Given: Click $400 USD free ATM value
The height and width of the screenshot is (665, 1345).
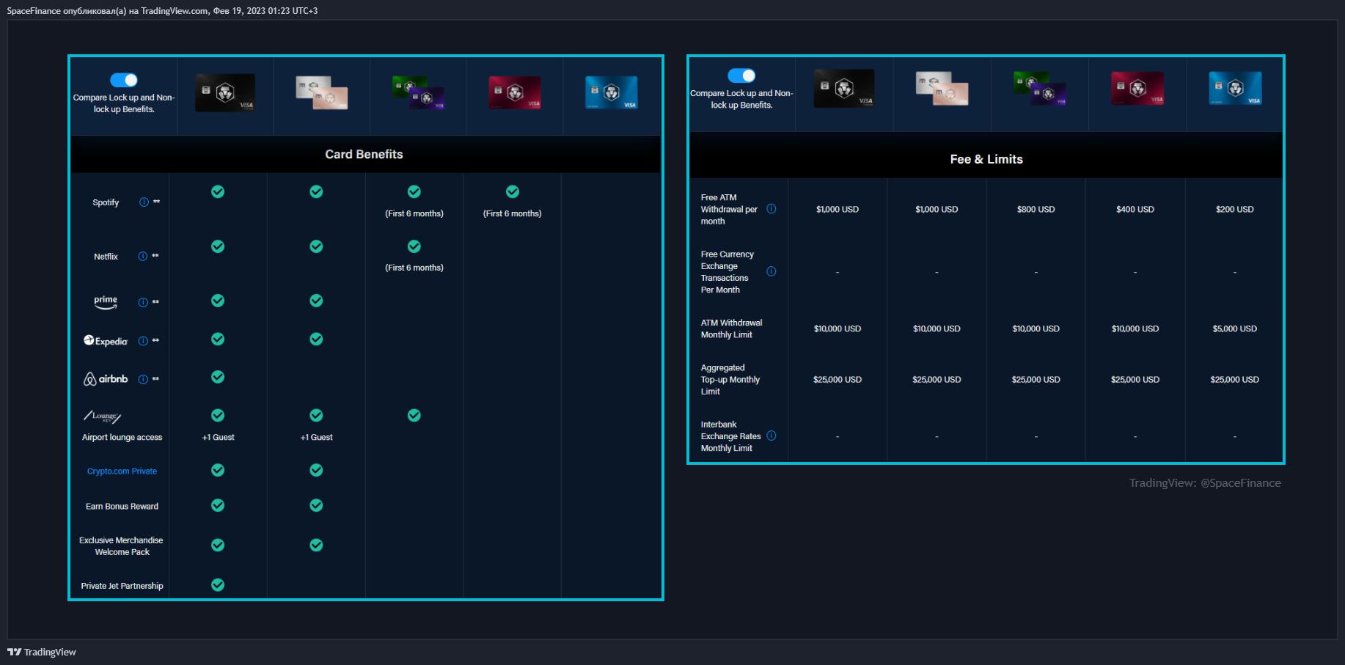Looking at the screenshot, I should tap(1135, 209).
